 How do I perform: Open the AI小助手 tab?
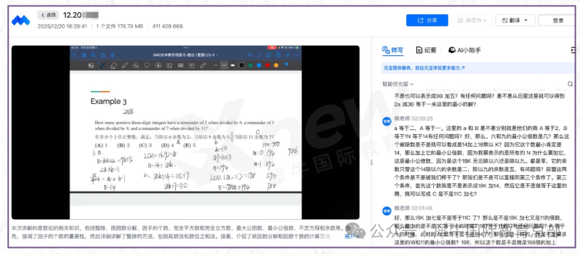[x=465, y=50]
